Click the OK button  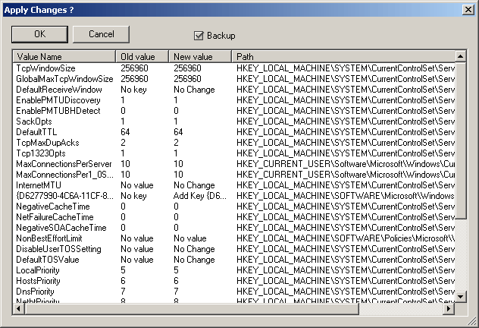(39, 34)
